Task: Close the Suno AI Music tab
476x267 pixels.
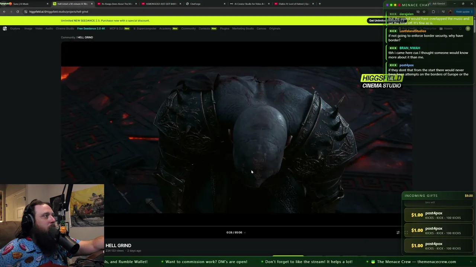Action: tap(48, 4)
